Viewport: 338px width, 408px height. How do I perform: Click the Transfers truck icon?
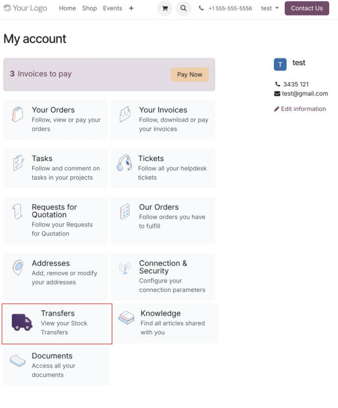click(22, 322)
